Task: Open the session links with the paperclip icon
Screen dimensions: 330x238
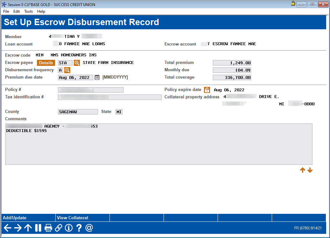Action: point(59,228)
